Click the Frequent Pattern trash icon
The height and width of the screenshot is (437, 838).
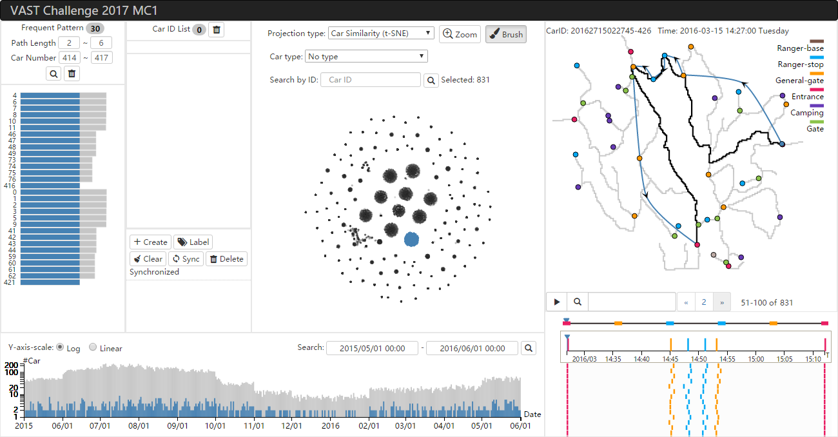click(72, 74)
